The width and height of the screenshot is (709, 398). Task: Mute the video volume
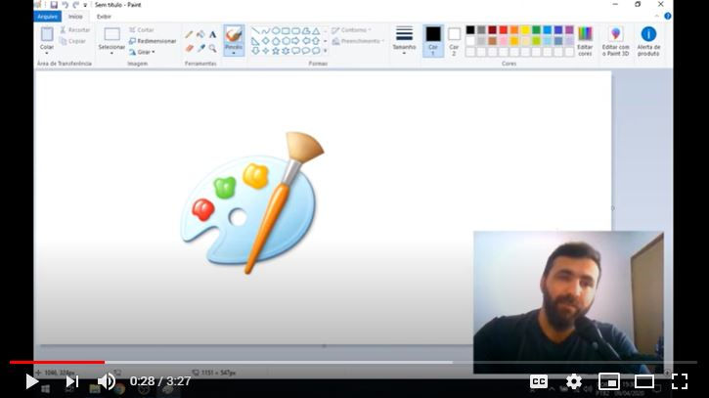107,381
